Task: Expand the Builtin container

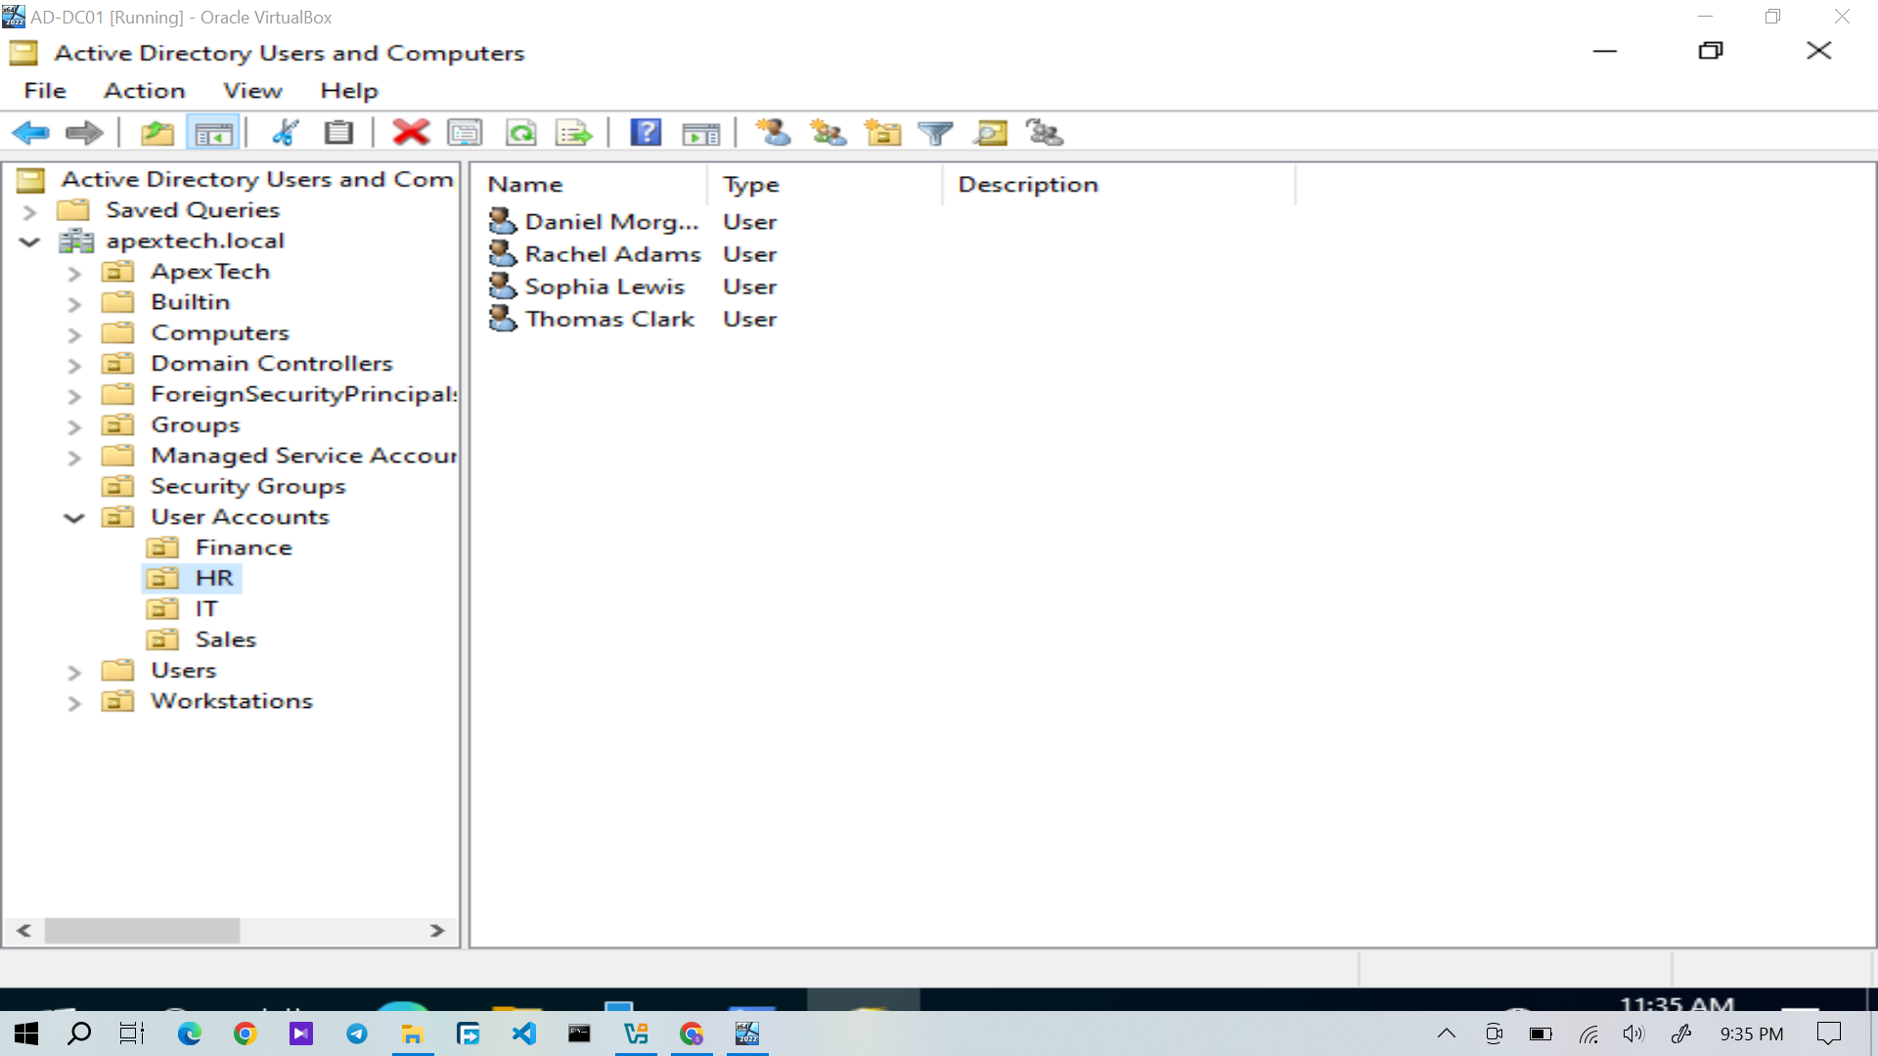Action: [74, 303]
